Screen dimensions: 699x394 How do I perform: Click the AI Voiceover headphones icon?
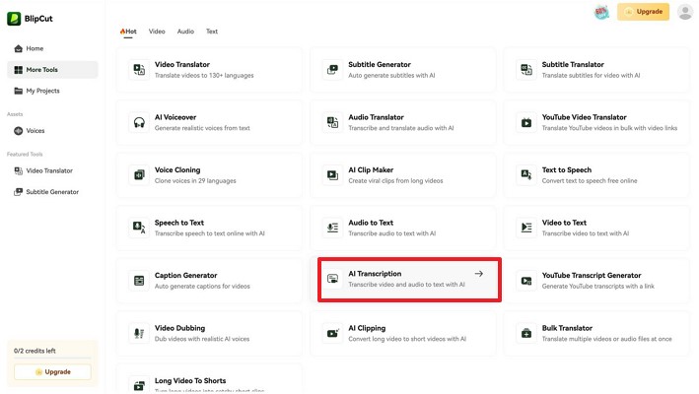tap(139, 123)
